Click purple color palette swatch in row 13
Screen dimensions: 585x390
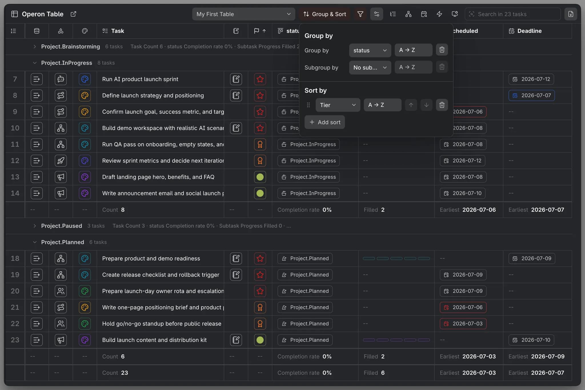coord(85,177)
